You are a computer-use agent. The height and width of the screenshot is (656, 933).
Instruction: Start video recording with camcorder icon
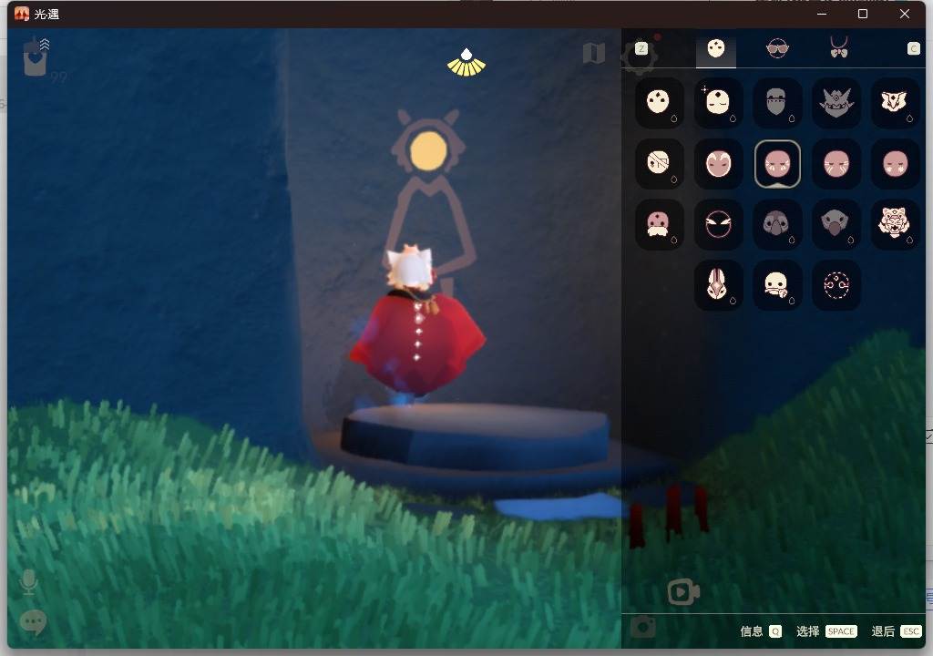(x=683, y=591)
